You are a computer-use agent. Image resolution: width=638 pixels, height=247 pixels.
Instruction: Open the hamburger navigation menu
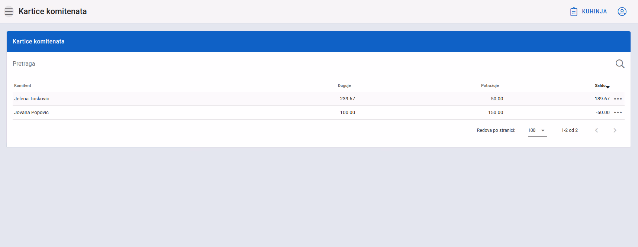(9, 12)
